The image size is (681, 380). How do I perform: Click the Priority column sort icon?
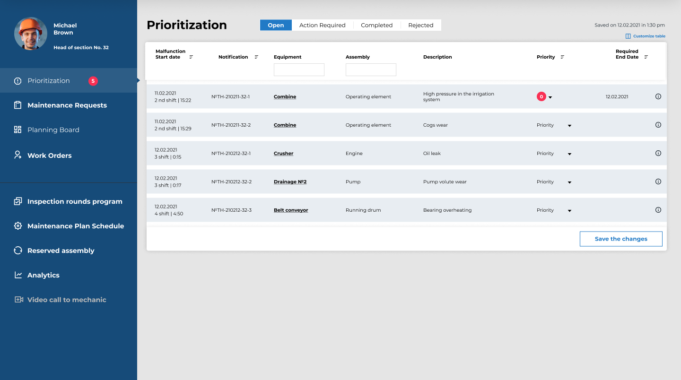562,57
